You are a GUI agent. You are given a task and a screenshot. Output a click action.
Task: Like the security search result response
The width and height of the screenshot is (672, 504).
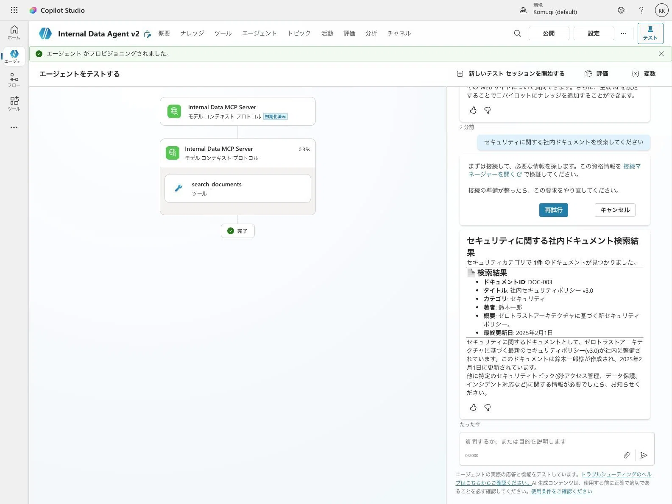473,407
